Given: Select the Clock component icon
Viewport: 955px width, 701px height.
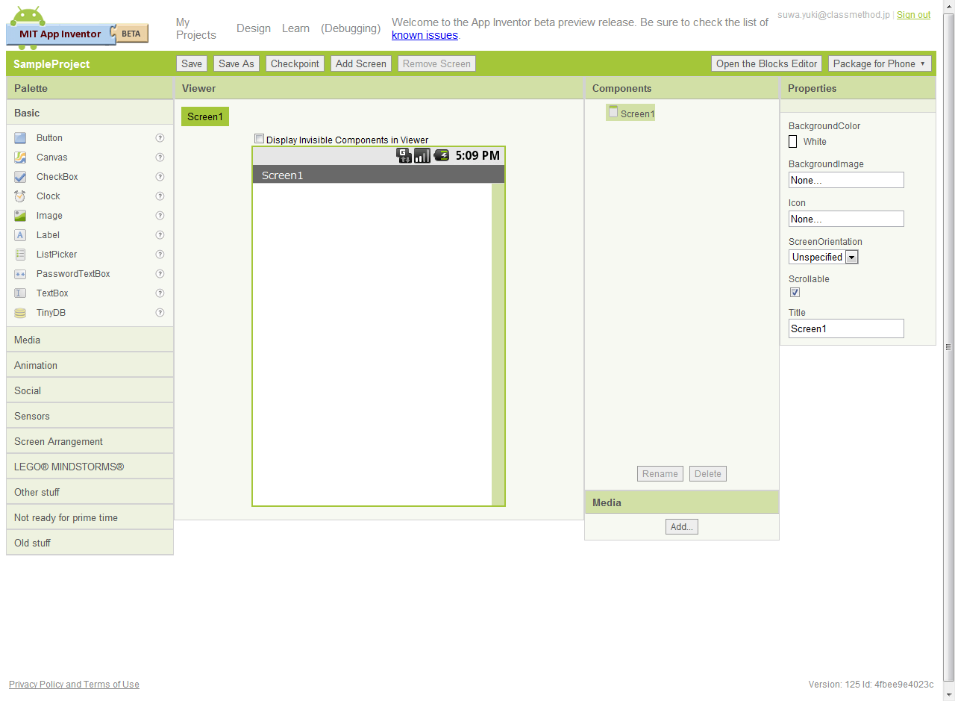Looking at the screenshot, I should (x=20, y=196).
